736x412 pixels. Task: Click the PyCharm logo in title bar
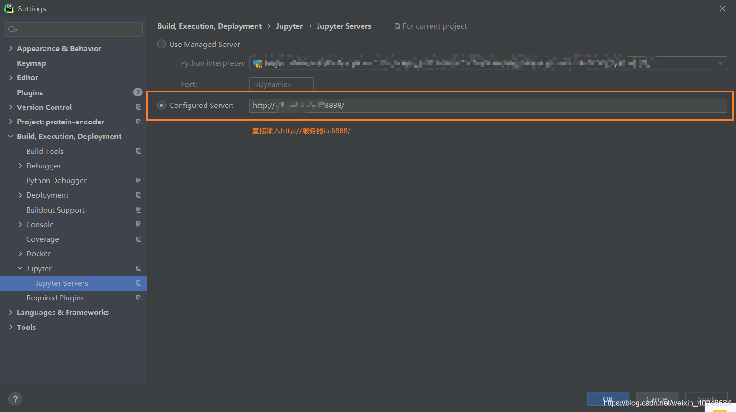[x=9, y=8]
